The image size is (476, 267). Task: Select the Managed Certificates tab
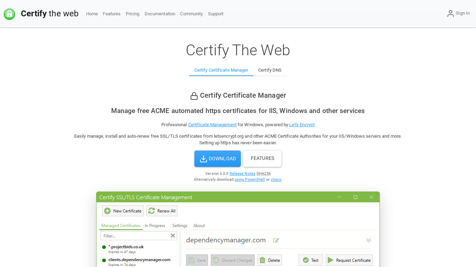tap(121, 226)
